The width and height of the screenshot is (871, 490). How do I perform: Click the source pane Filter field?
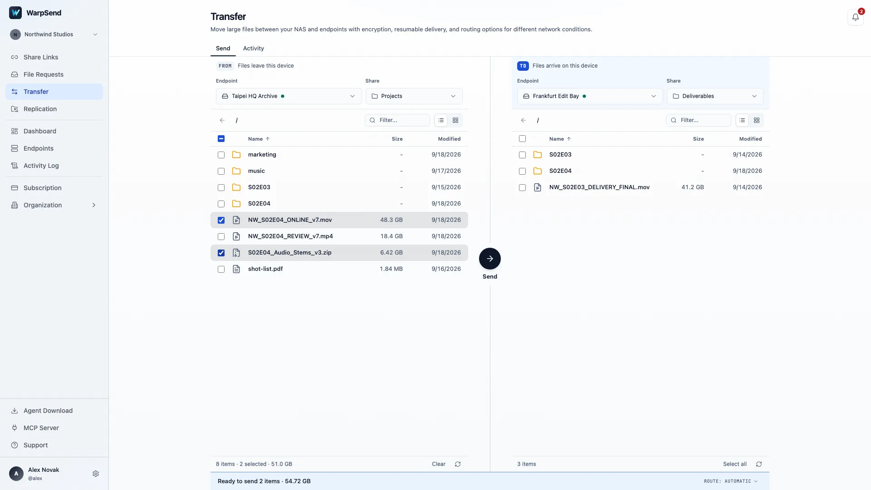click(397, 120)
